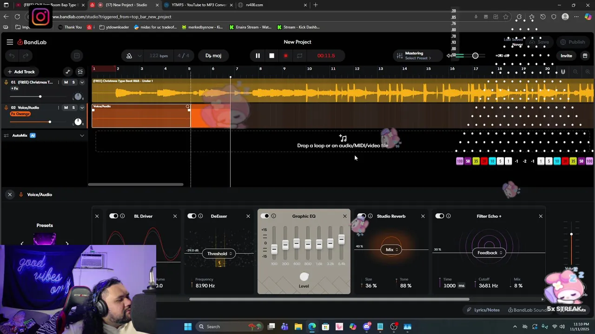Close the Voice/Audio effects panel
The width and height of the screenshot is (595, 334).
pos(10,195)
